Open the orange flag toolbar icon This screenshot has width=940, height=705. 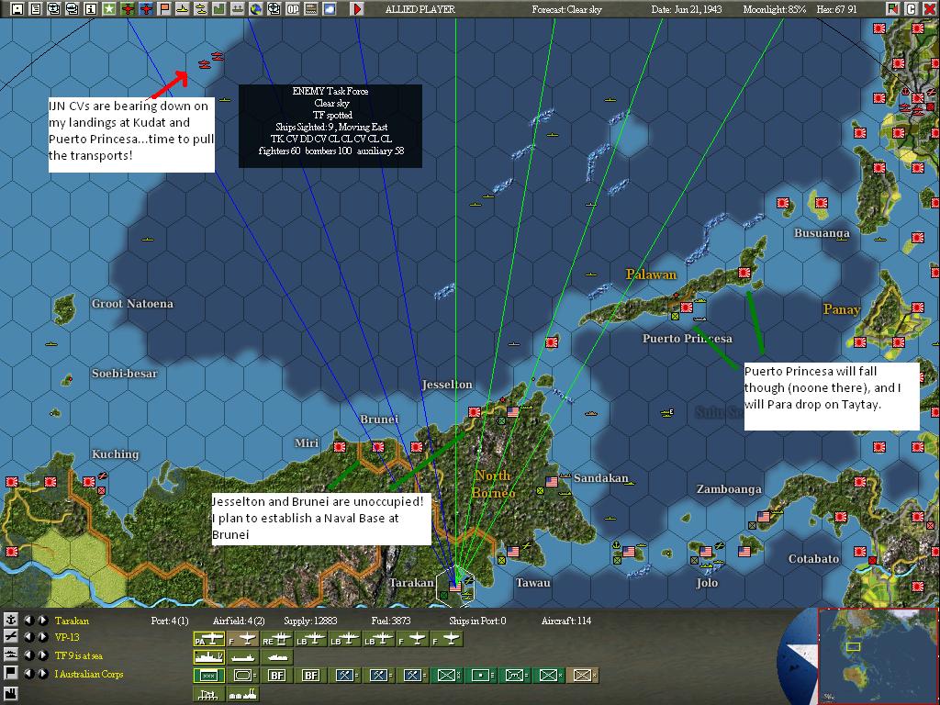(163, 9)
